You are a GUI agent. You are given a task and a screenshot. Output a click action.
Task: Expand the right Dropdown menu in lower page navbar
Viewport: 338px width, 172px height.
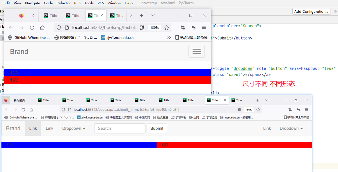291,128
